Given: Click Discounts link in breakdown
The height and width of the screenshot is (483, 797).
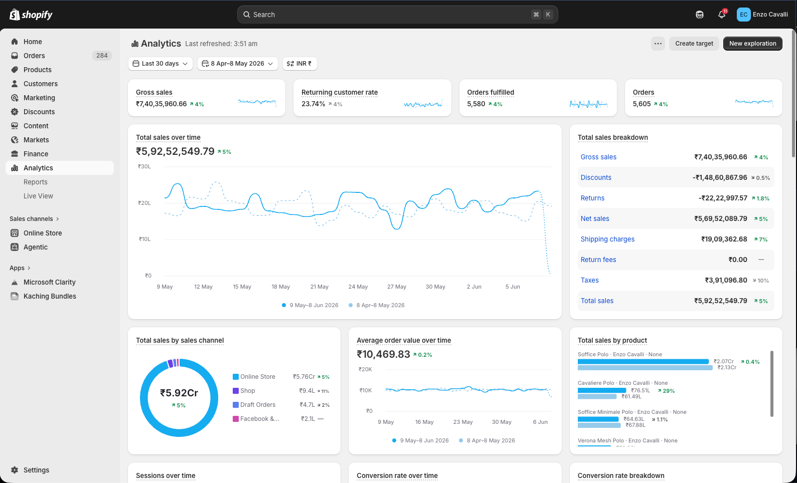Looking at the screenshot, I should point(596,177).
